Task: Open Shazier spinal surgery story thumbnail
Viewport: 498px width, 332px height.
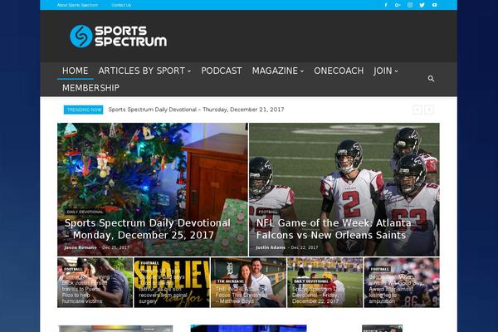Action: 172,282
